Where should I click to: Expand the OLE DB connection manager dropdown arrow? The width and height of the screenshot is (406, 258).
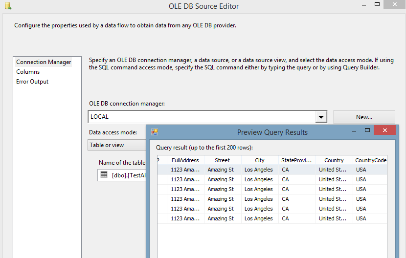[321, 117]
